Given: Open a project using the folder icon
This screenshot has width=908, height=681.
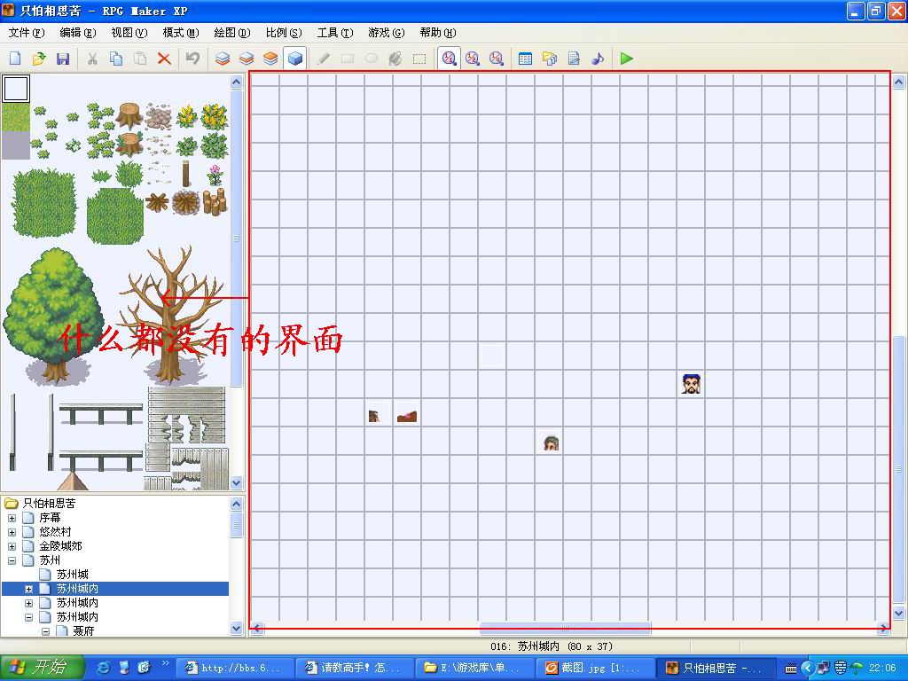Looking at the screenshot, I should 39,59.
